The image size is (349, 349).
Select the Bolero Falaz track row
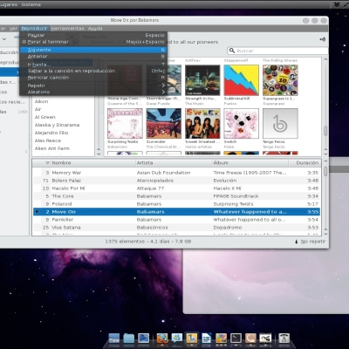coord(176,181)
